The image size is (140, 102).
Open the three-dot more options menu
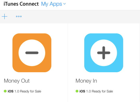pyautogui.click(x=19, y=16)
